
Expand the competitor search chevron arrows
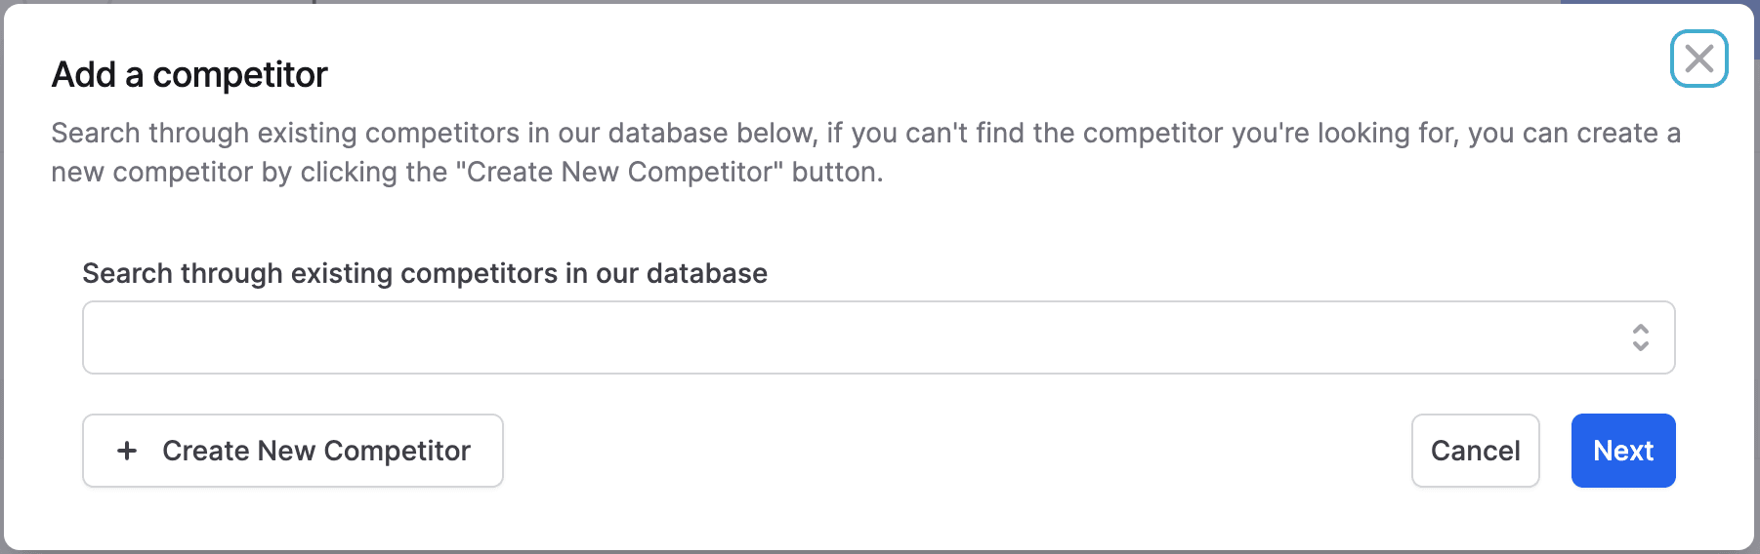pos(1641,337)
